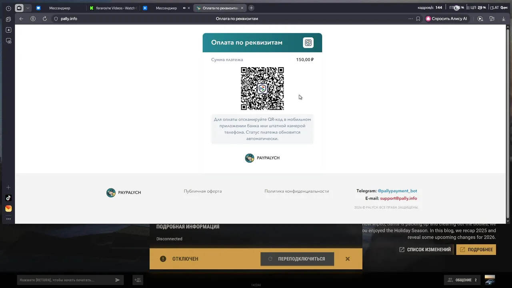
Task: Click LAT latency overlay value
Action: (501, 8)
